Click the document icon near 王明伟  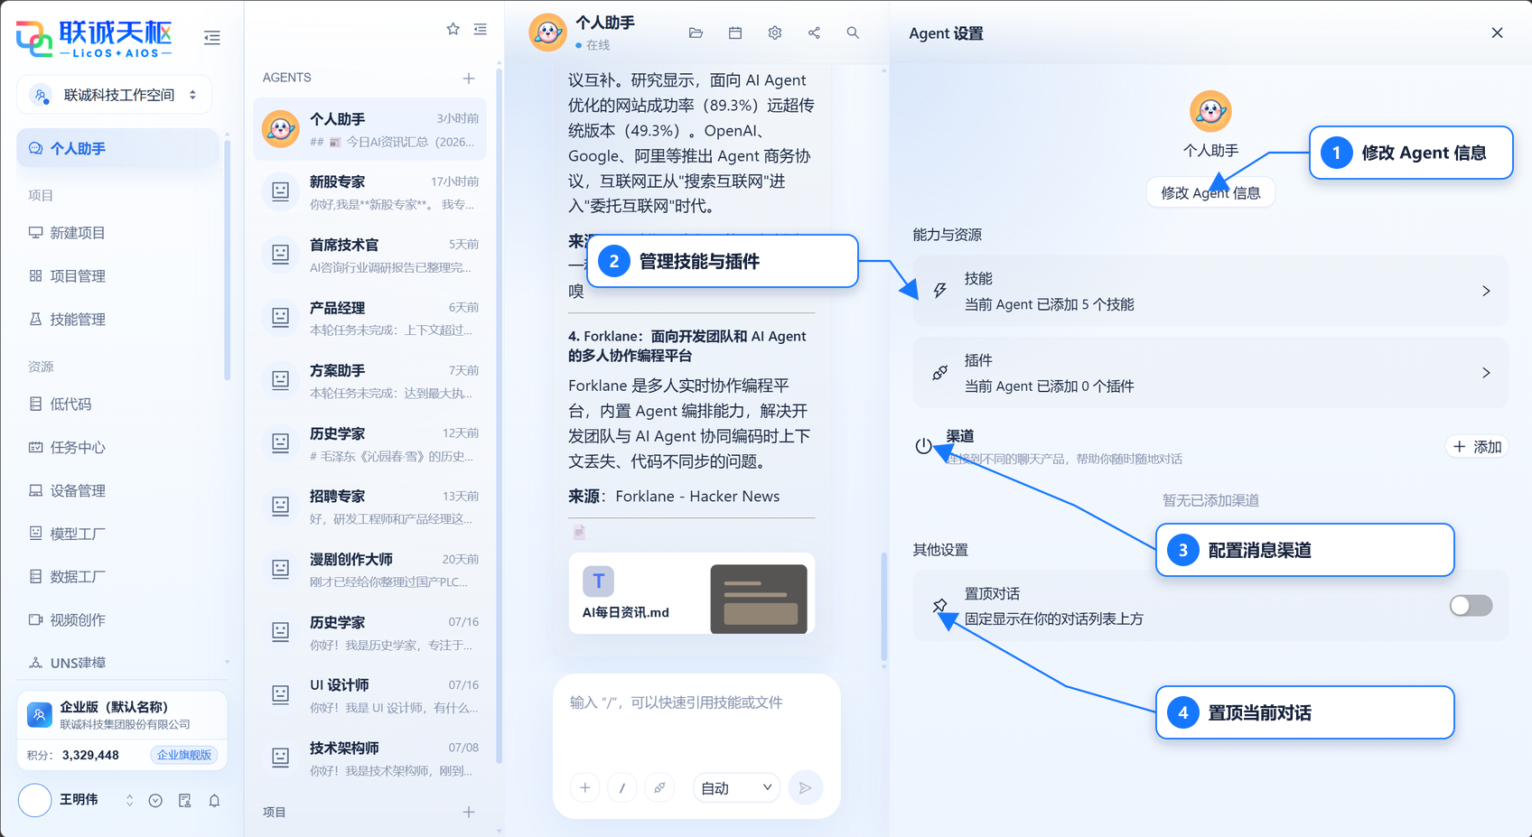pos(185,801)
